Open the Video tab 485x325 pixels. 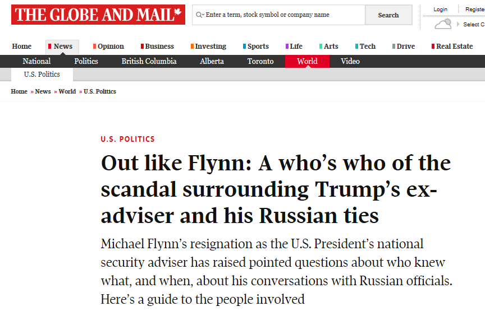click(x=350, y=61)
